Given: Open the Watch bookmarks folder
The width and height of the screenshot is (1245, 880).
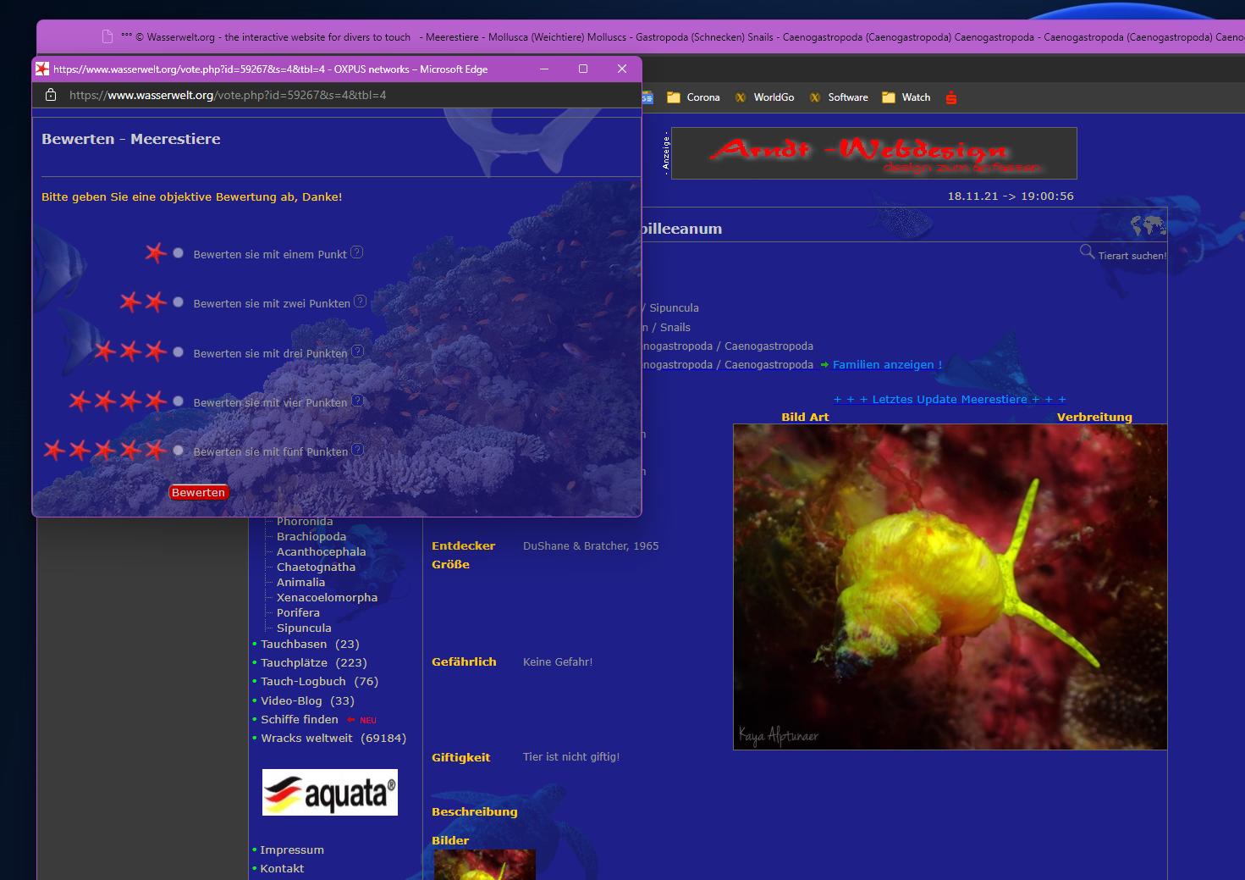Looking at the screenshot, I should [x=906, y=97].
